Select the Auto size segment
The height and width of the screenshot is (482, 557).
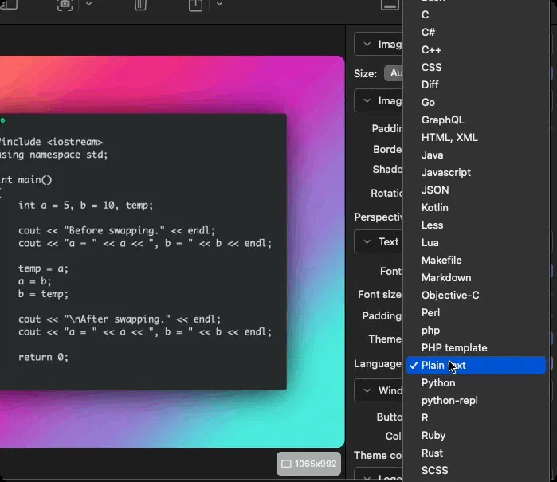(x=393, y=73)
